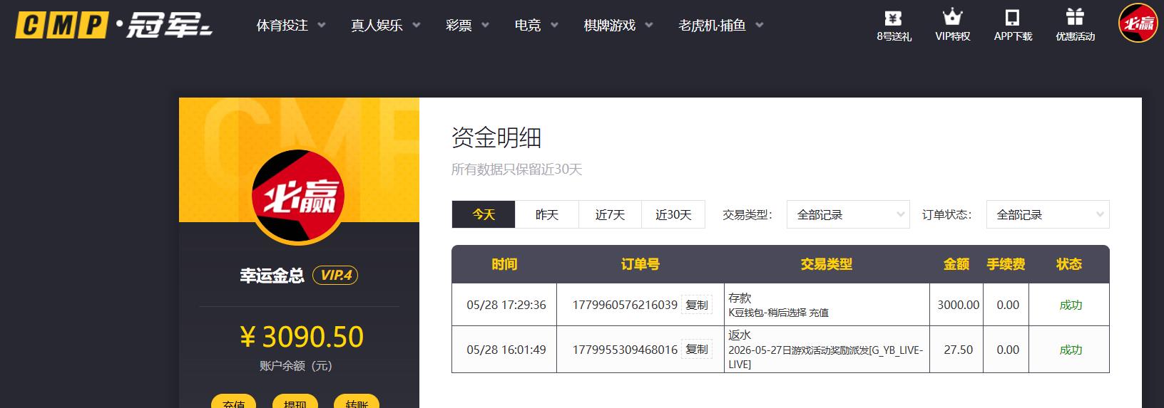Click 成功 status in the 存款 row
The height and width of the screenshot is (408, 1164).
pos(1071,305)
